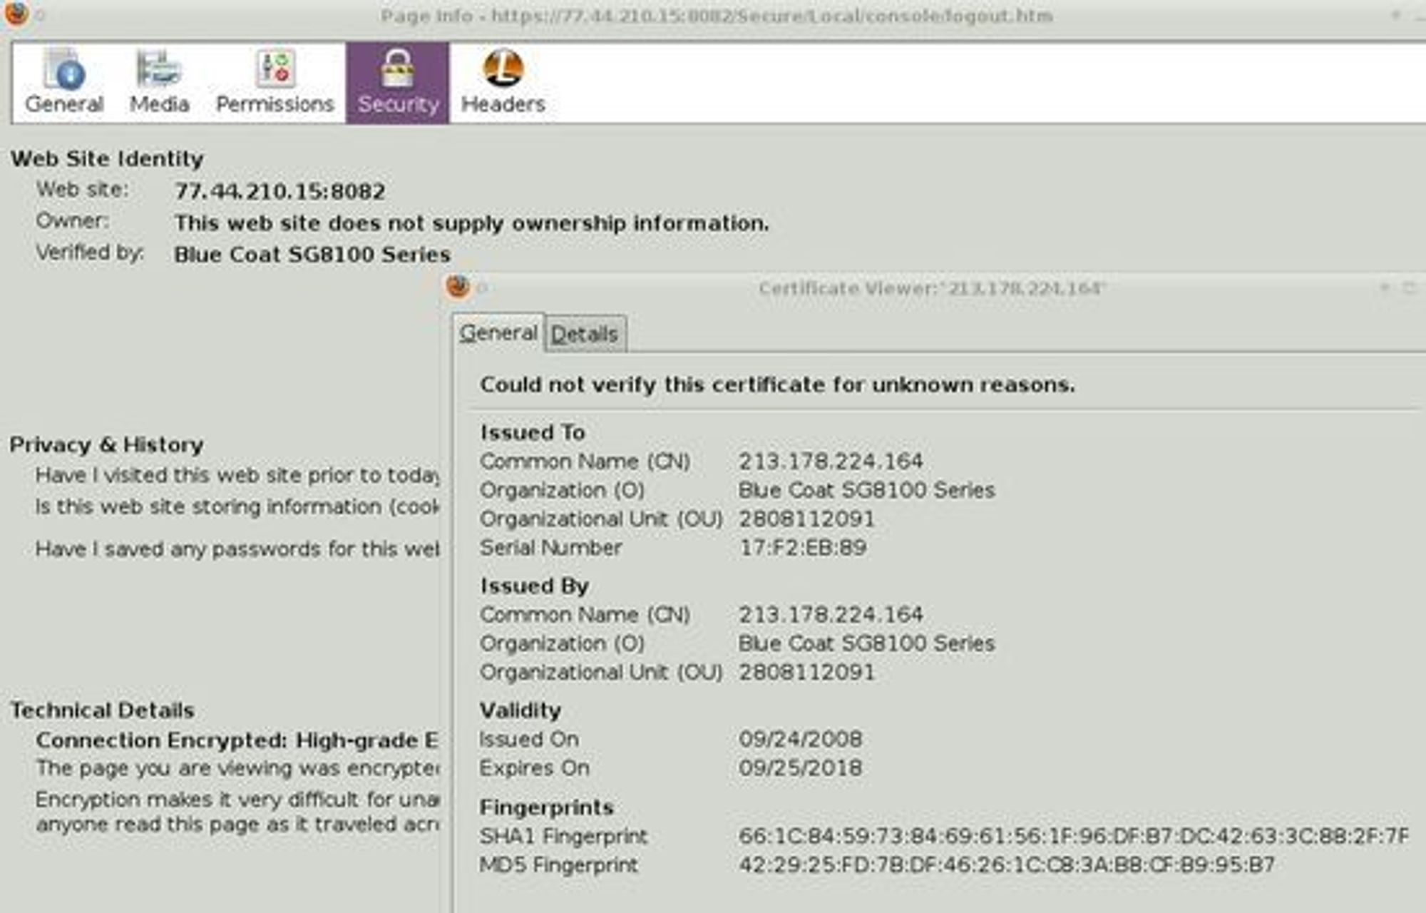Switch to the Media tab
The height and width of the screenshot is (913, 1426).
point(159,83)
